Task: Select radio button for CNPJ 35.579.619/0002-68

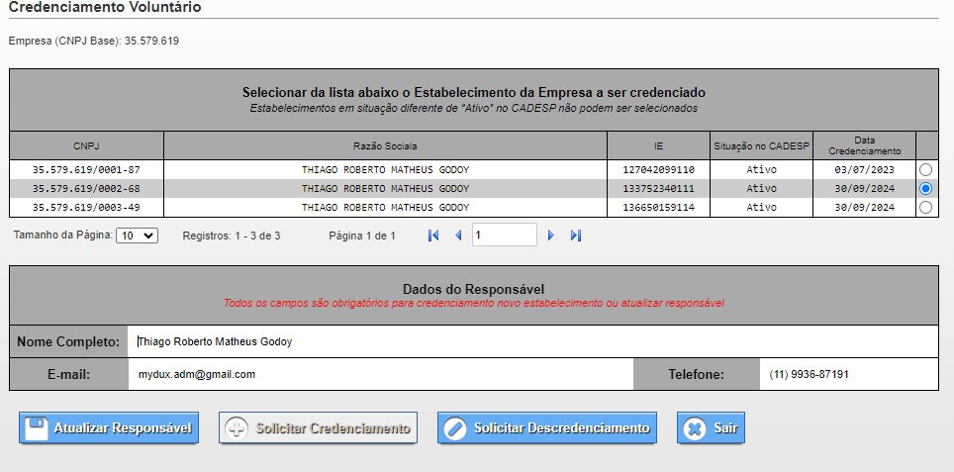Action: (x=925, y=188)
